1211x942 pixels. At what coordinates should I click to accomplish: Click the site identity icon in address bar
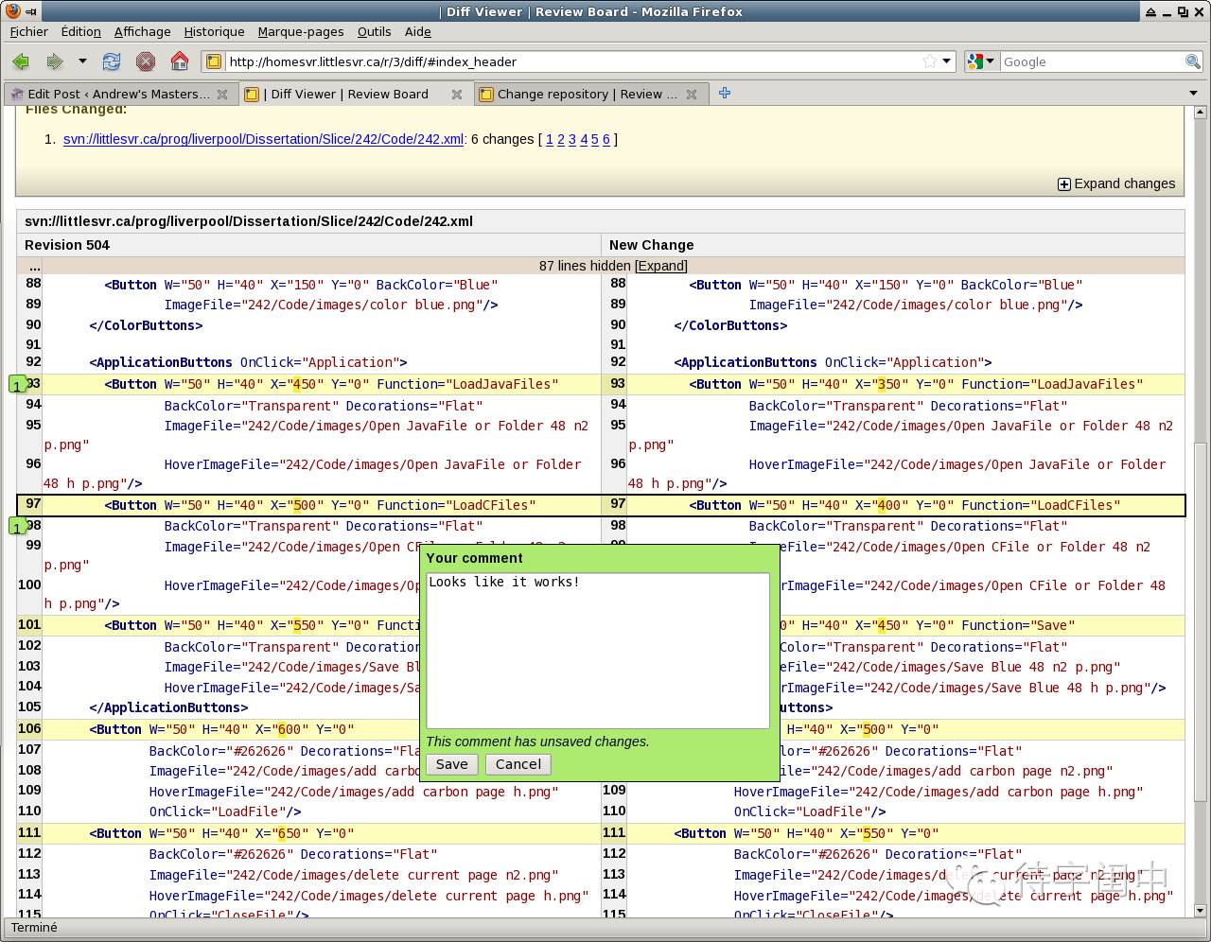tap(214, 61)
